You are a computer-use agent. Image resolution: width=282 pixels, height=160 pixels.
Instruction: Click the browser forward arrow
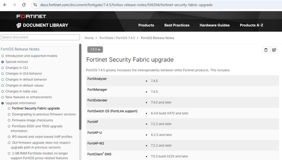pyautogui.click(x=14, y=5)
